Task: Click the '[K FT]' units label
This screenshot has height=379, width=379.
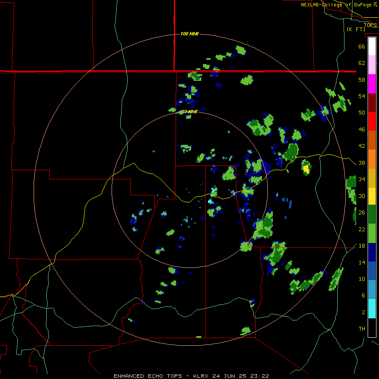Action: point(356,29)
